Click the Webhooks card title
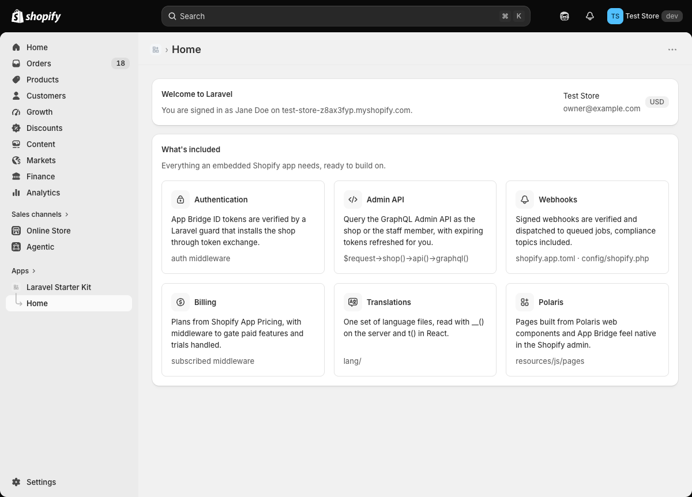692x497 pixels. (x=558, y=199)
